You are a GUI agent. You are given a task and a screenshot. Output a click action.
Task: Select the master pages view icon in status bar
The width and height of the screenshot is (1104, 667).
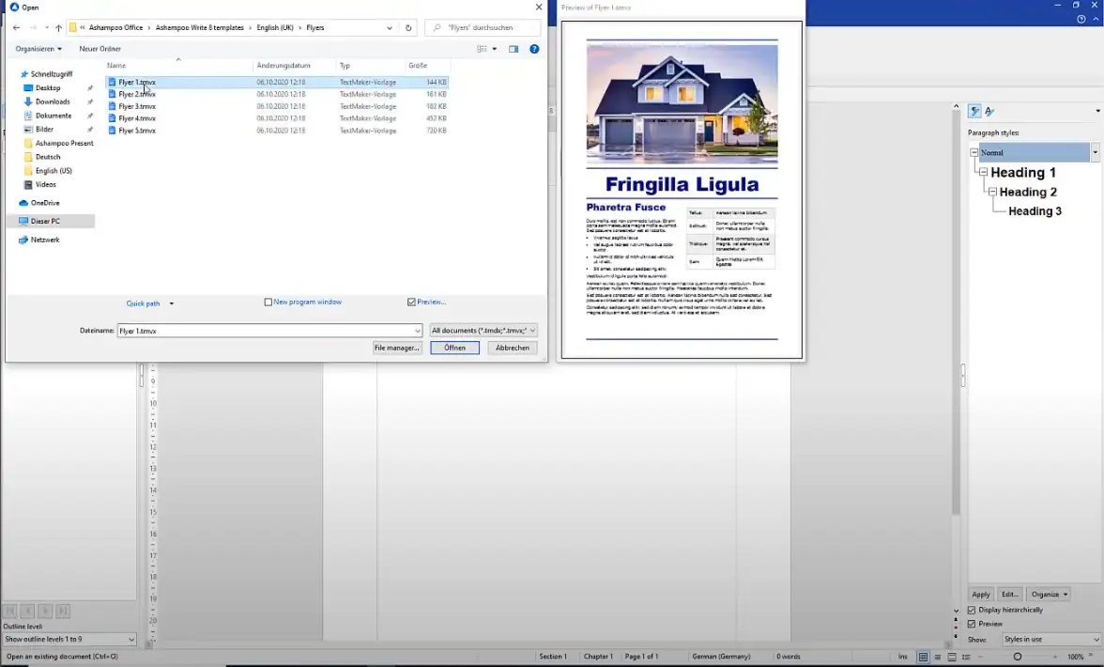pyautogui.click(x=952, y=657)
